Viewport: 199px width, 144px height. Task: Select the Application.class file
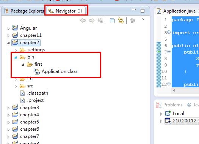click(x=60, y=71)
